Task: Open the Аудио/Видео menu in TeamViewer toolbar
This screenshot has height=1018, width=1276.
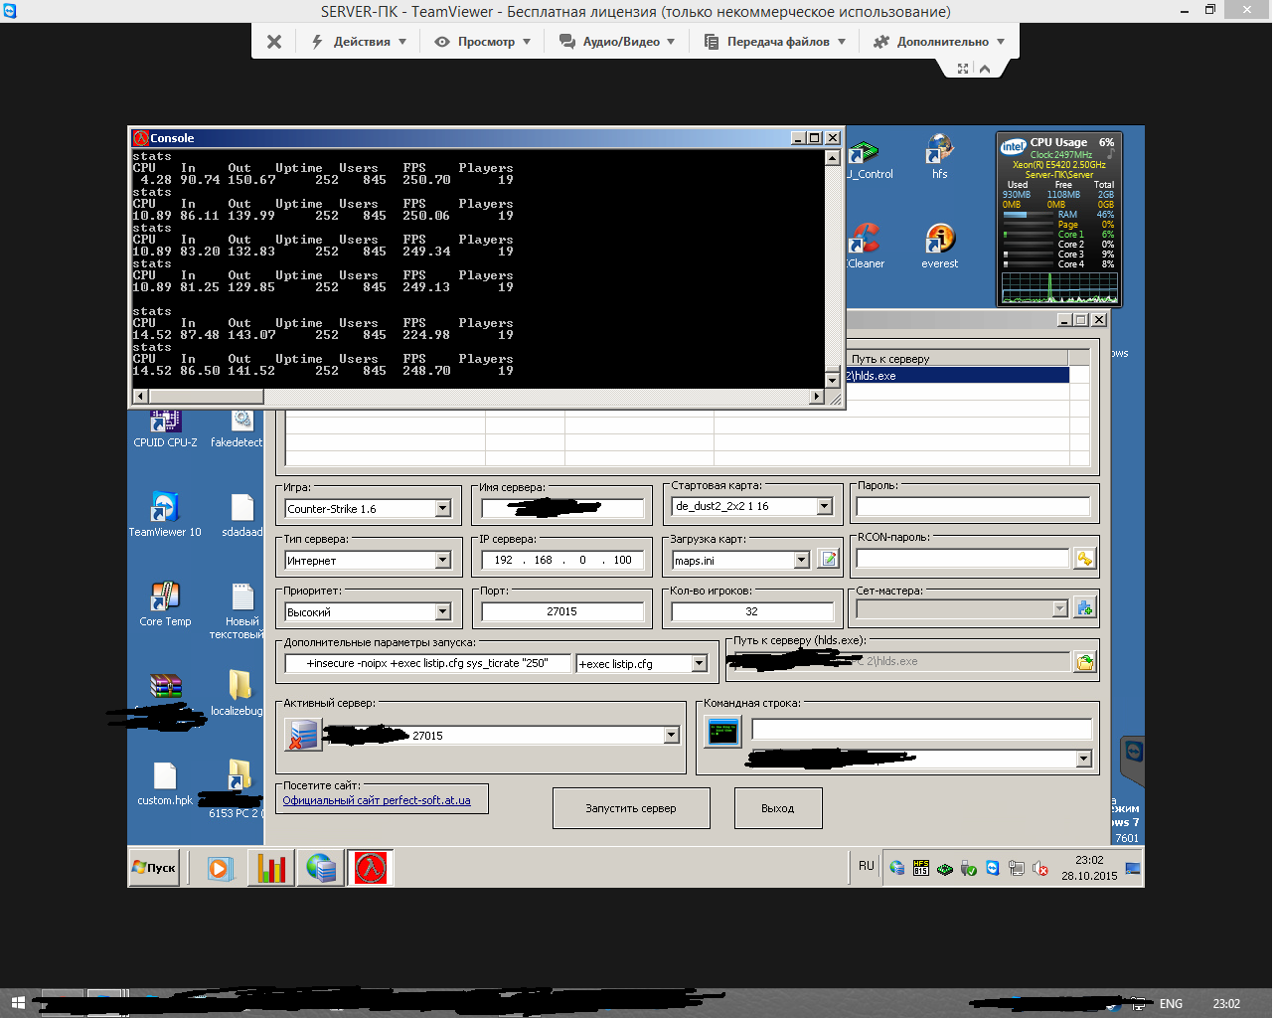Action: pyautogui.click(x=617, y=42)
